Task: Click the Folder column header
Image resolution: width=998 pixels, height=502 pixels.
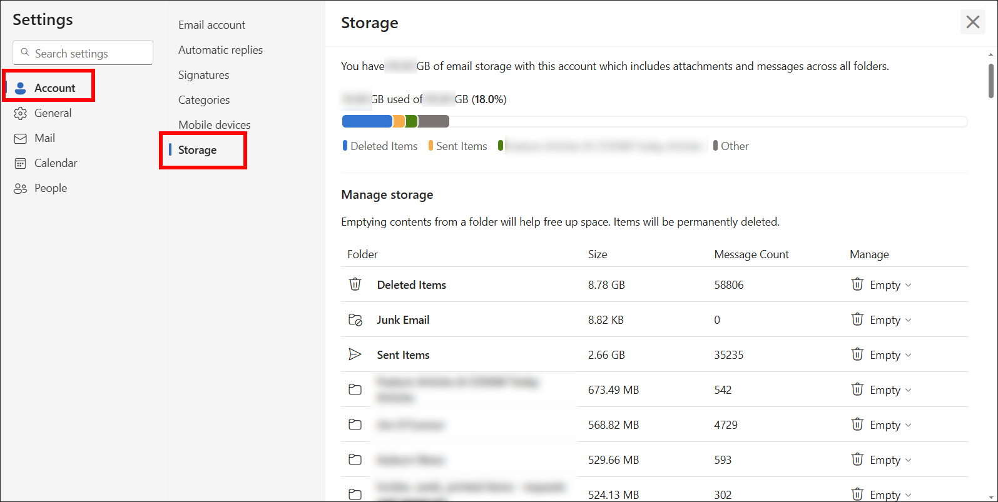Action: pos(362,254)
